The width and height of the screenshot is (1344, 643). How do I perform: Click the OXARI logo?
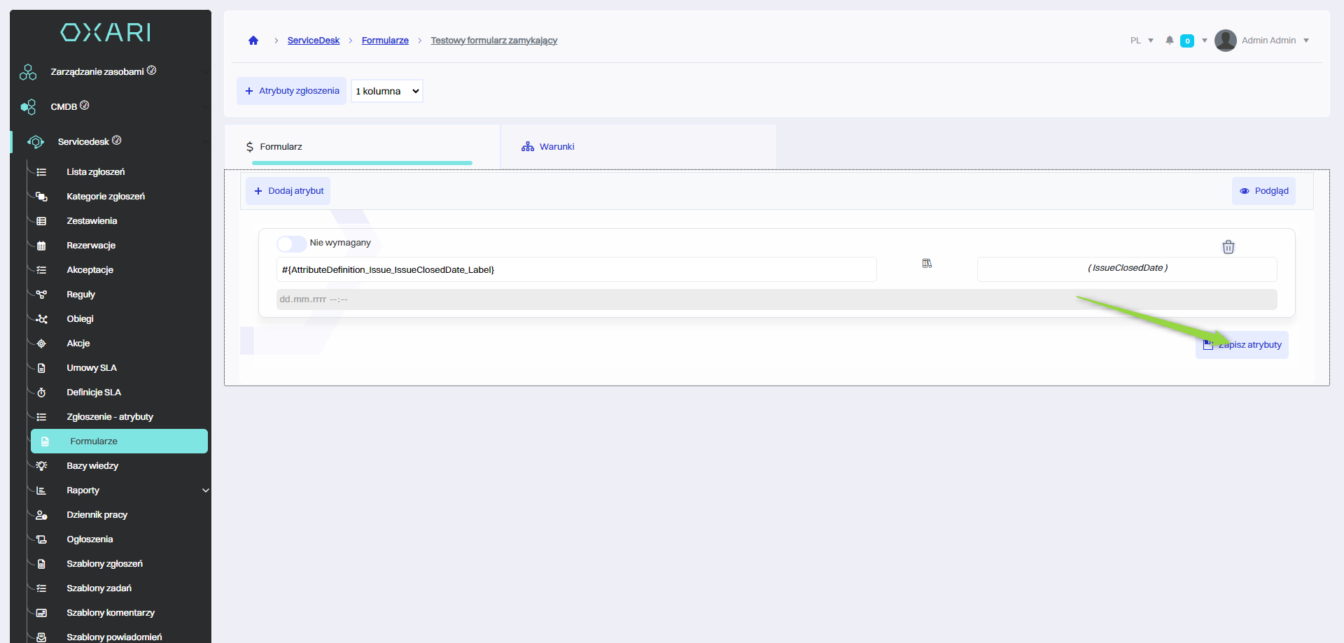(106, 32)
